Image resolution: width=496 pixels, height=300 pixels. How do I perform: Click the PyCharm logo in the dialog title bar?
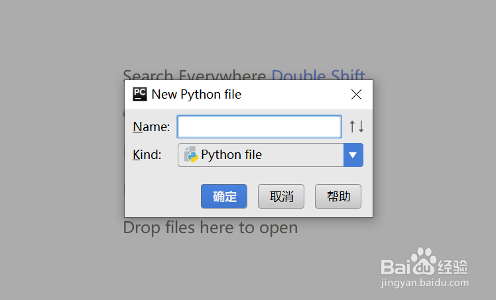[139, 94]
